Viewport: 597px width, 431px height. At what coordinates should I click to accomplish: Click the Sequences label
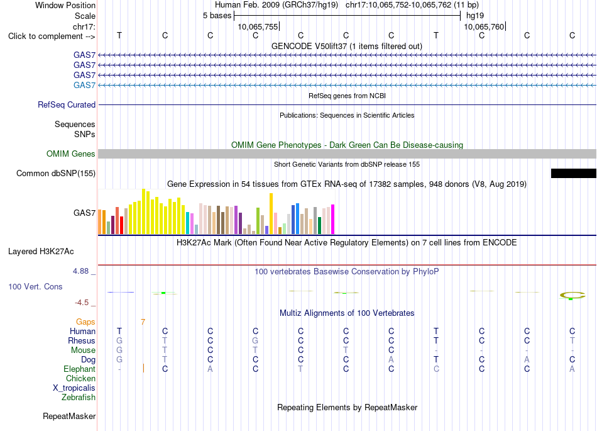point(75,124)
